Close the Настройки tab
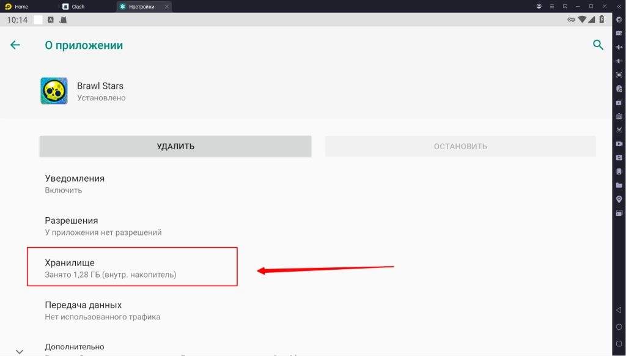The height and width of the screenshot is (356, 626). (166, 7)
